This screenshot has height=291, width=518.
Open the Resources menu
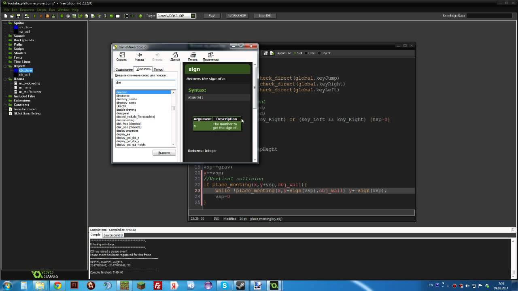click(x=27, y=10)
